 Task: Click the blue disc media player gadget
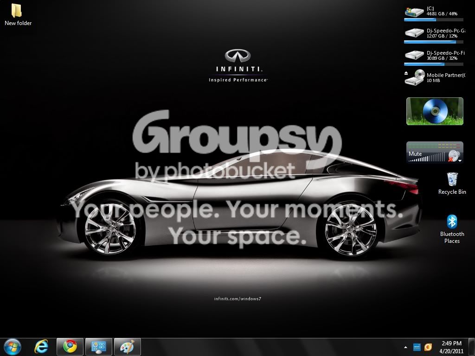pos(435,111)
